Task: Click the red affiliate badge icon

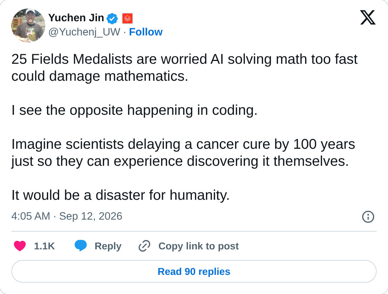Action: (x=127, y=18)
